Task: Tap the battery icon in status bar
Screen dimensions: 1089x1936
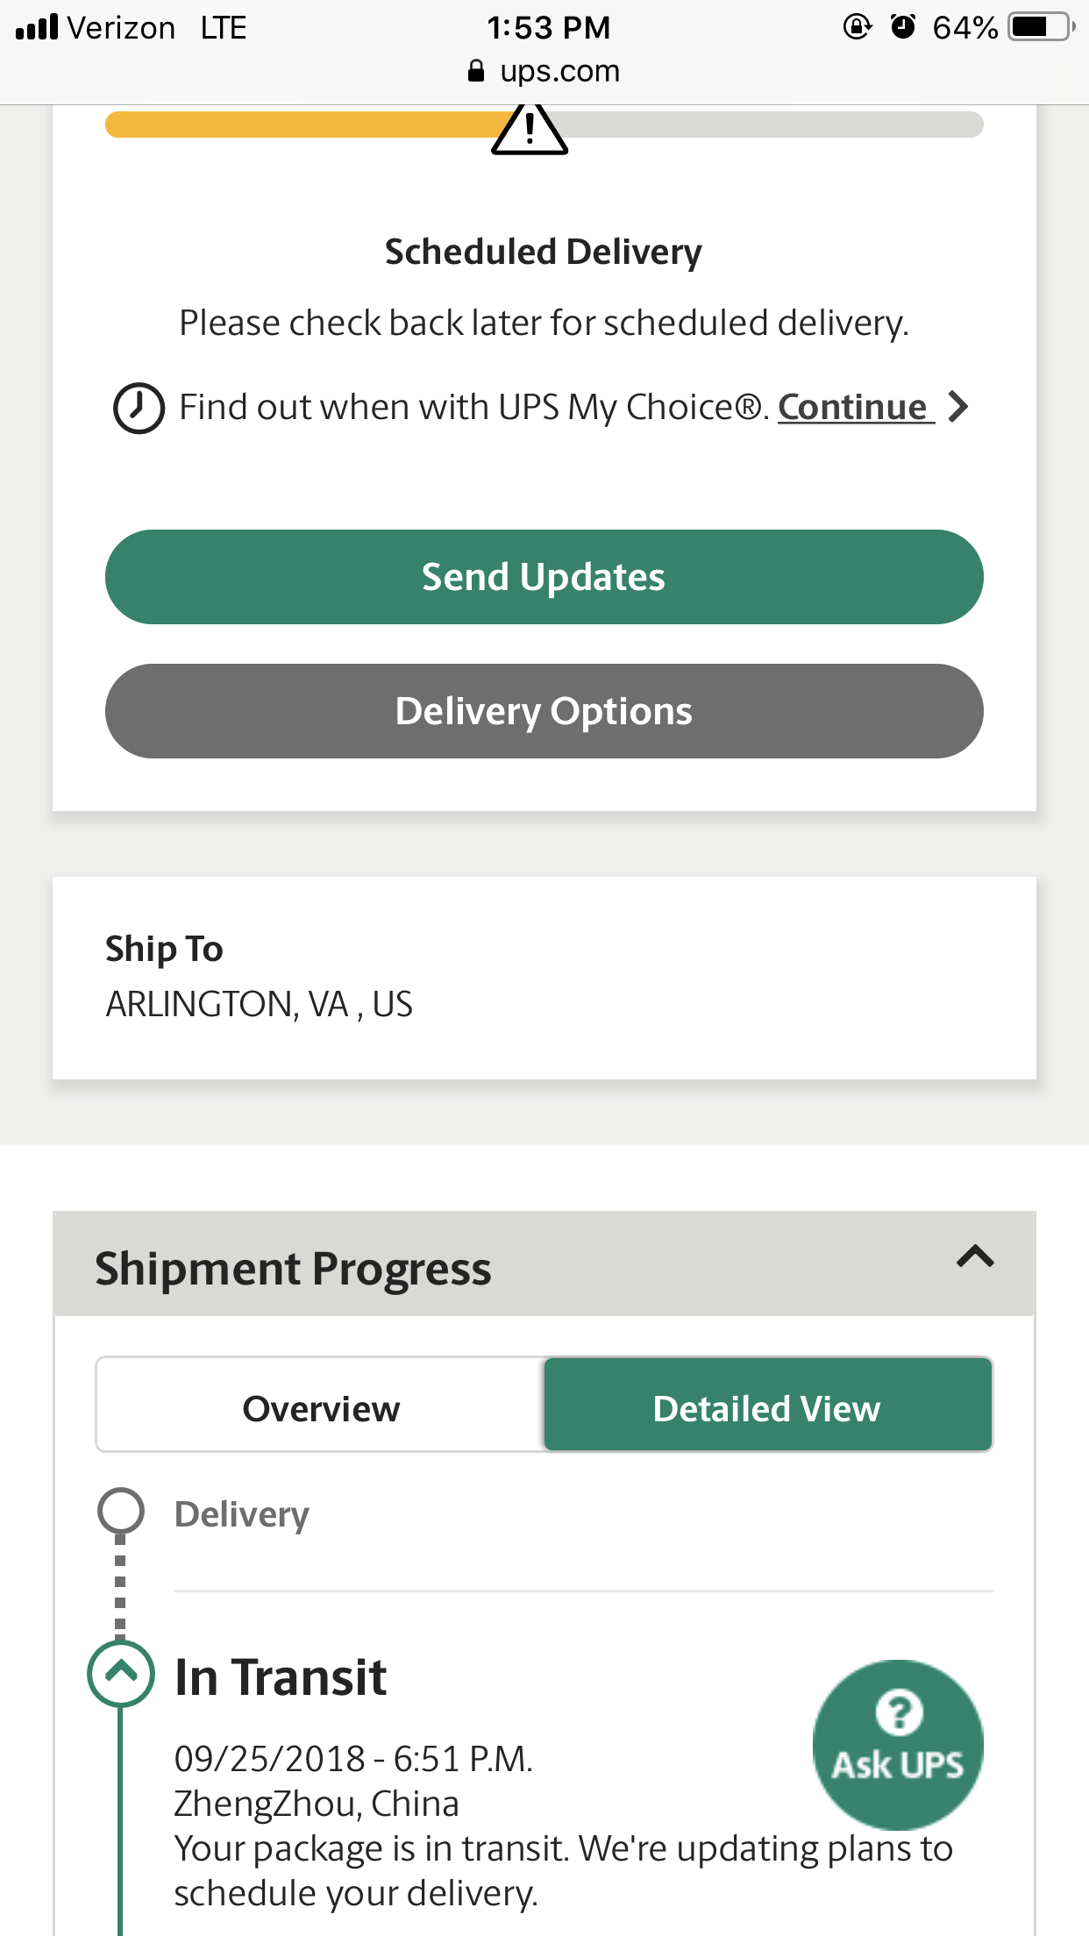Action: pos(1041,27)
